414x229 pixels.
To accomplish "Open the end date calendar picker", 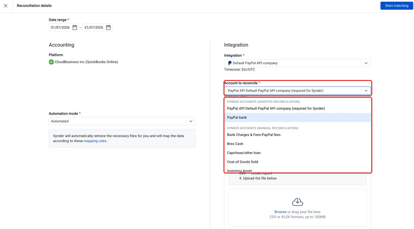I will click(x=108, y=27).
